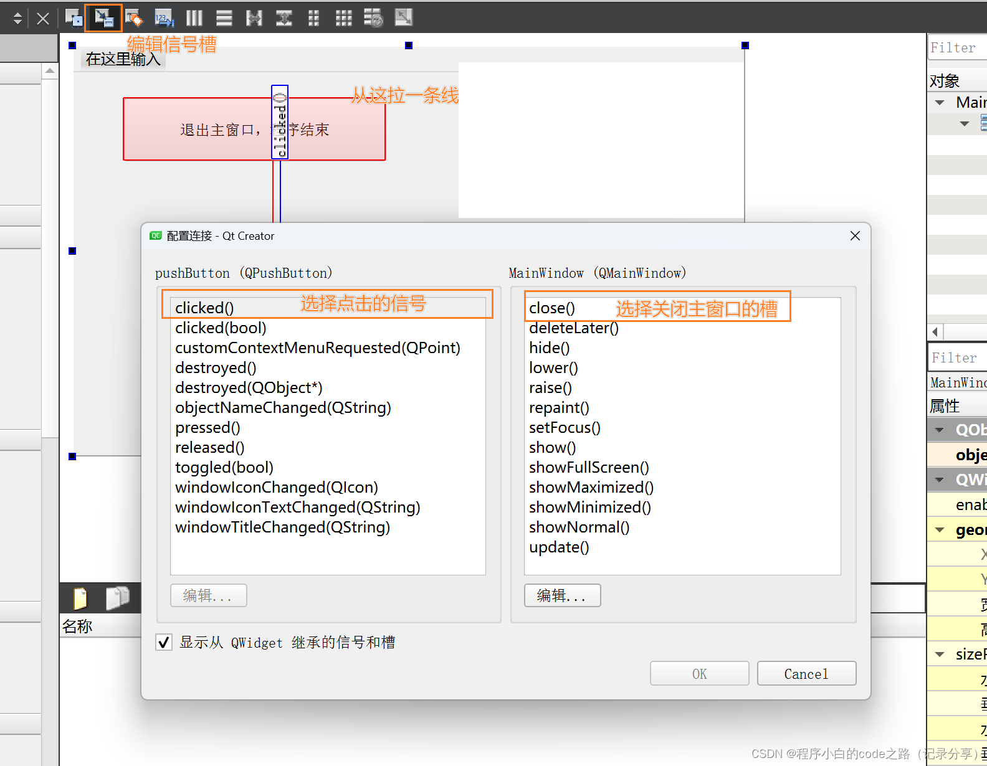
Task: Collapse the MainWindow node in object tree
Action: [940, 102]
